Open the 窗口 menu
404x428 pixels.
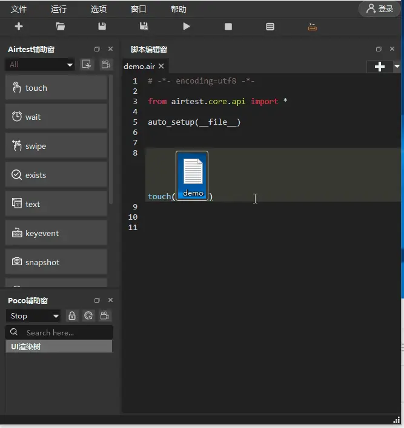point(139,9)
